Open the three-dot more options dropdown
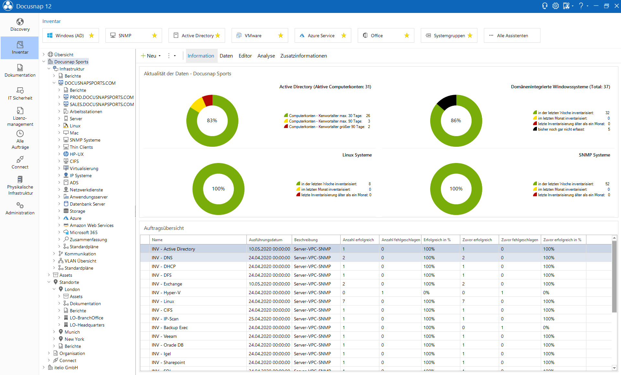This screenshot has width=621, height=375. [171, 56]
